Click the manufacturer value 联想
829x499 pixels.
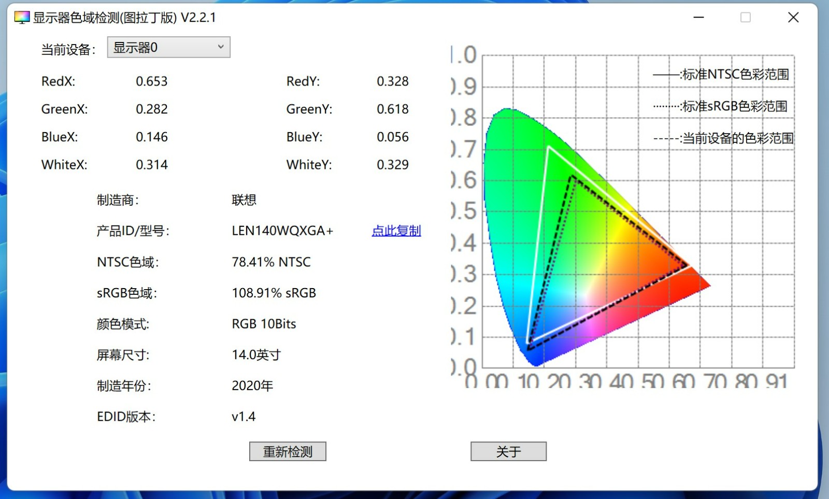click(x=244, y=200)
